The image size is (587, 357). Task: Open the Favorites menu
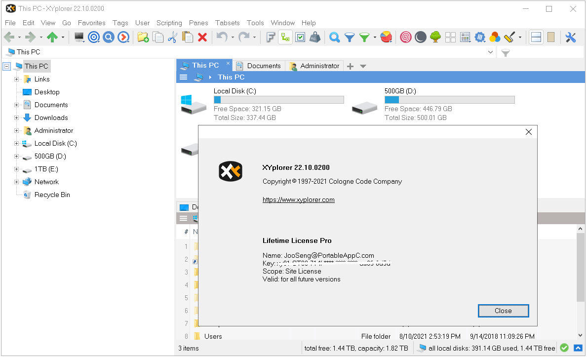(x=92, y=23)
